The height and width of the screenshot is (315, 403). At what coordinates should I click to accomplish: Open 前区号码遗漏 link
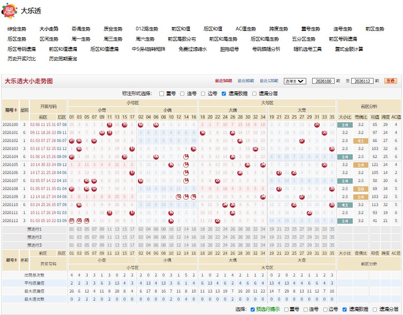pyautogui.click(x=343, y=39)
